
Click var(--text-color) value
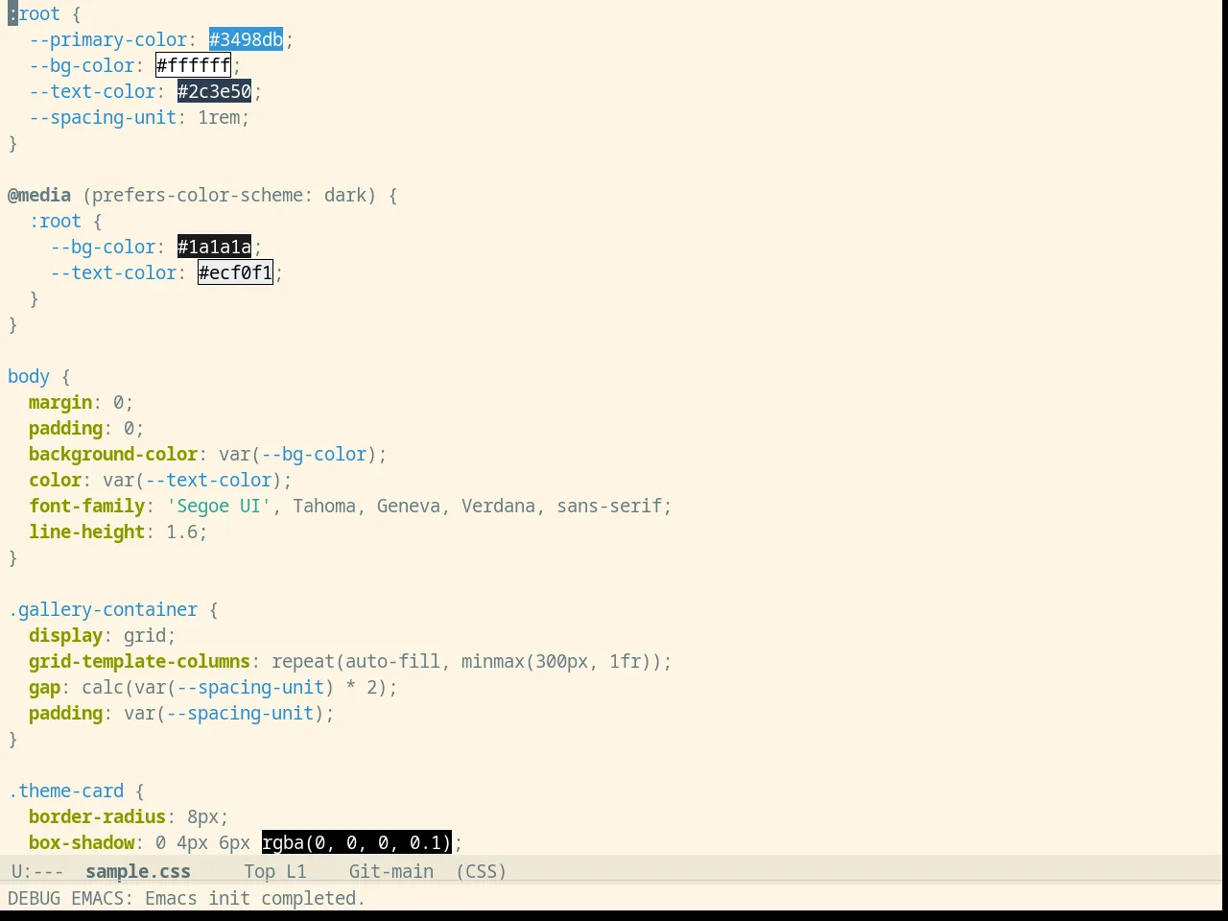tap(193, 480)
